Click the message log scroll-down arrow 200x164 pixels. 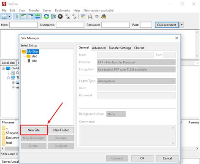click(197, 56)
